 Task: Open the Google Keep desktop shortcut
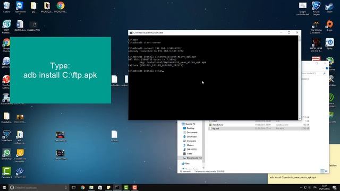click(20, 155)
